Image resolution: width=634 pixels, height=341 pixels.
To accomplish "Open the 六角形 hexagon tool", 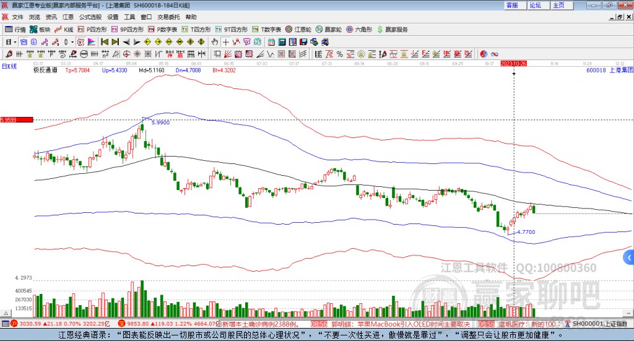I will pos(359,30).
